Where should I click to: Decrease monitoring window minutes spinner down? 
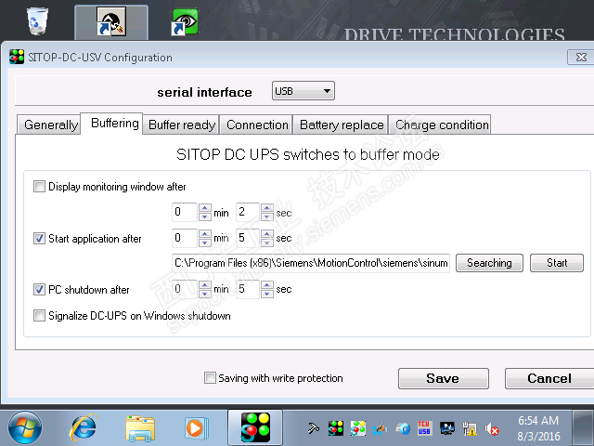(x=204, y=216)
